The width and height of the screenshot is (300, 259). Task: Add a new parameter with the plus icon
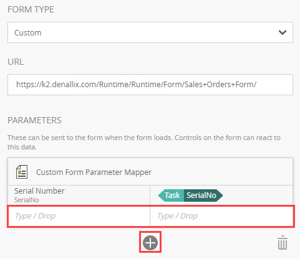(150, 243)
